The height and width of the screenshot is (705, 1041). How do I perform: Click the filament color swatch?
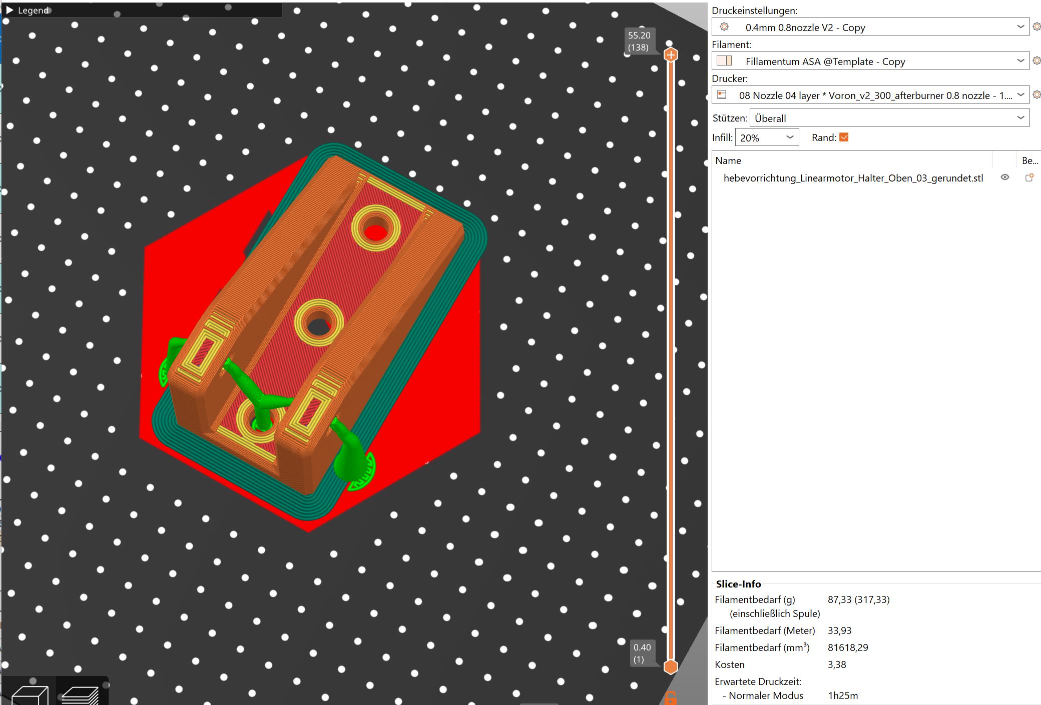click(x=724, y=61)
